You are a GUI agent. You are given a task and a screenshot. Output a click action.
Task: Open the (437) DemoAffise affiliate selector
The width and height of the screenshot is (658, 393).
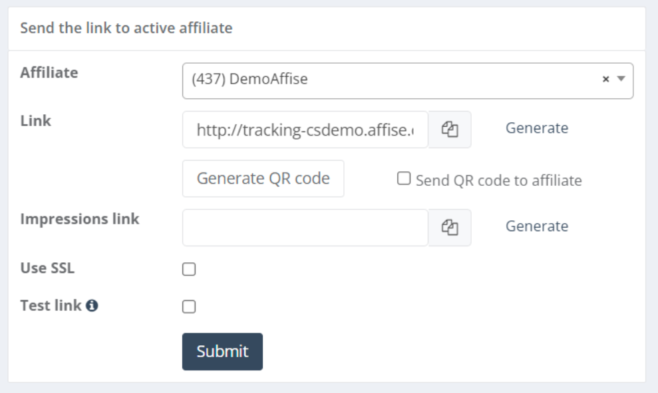[x=407, y=81]
